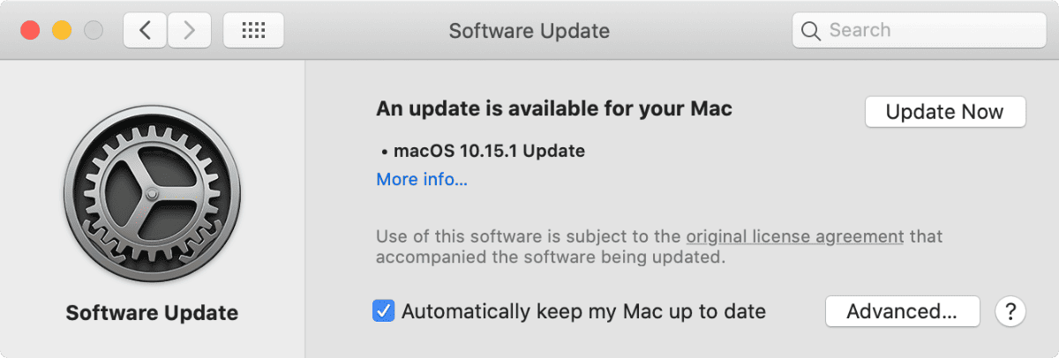1059x358 pixels.
Task: Click the Software Update label below the gear
Action: pyautogui.click(x=152, y=312)
